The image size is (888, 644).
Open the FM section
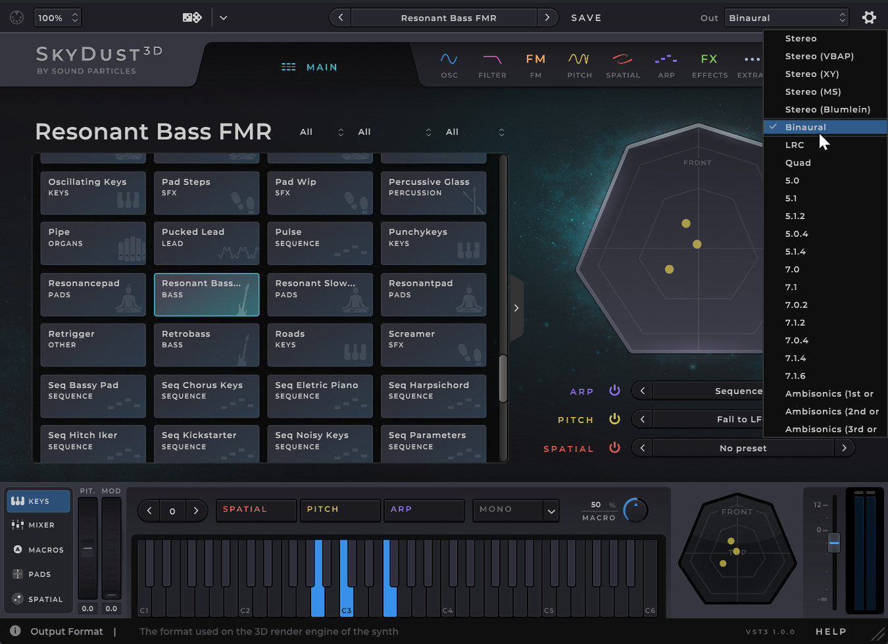tap(535, 66)
